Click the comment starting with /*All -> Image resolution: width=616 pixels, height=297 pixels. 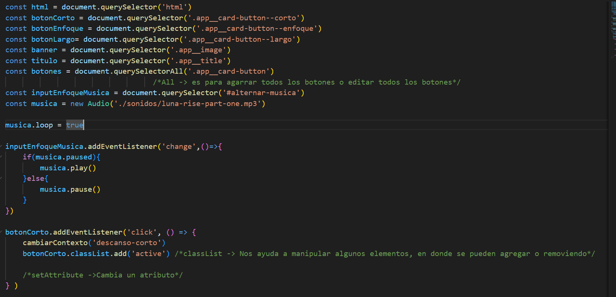307,82
